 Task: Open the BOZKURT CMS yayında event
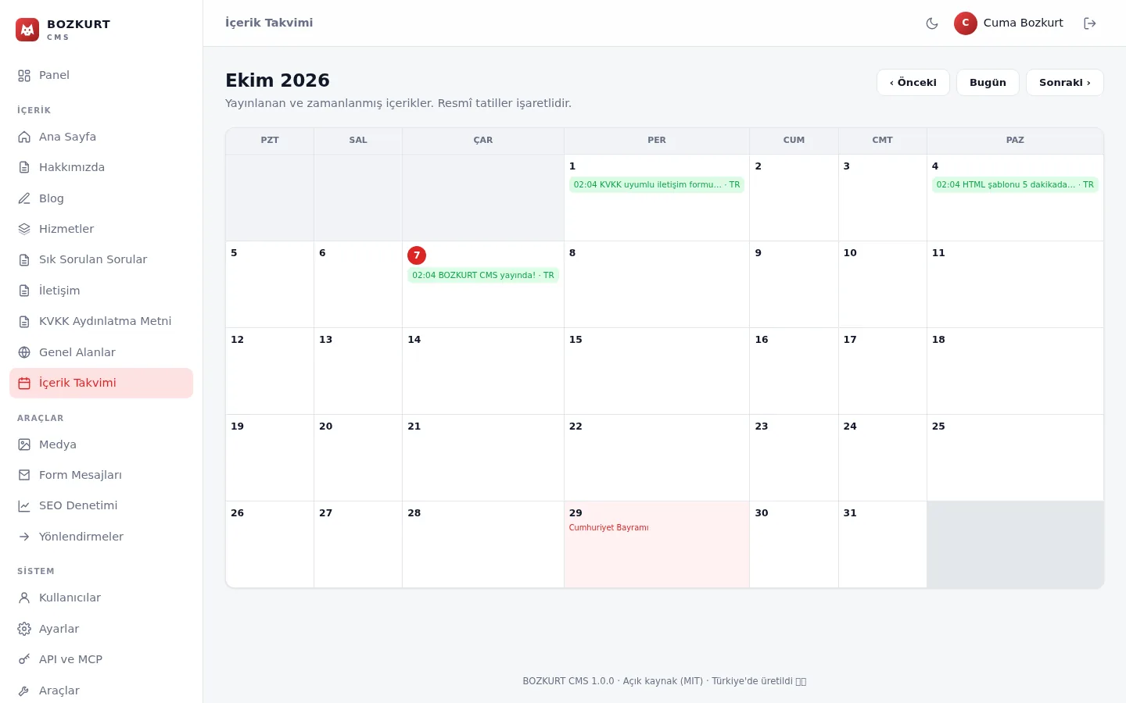(x=483, y=275)
